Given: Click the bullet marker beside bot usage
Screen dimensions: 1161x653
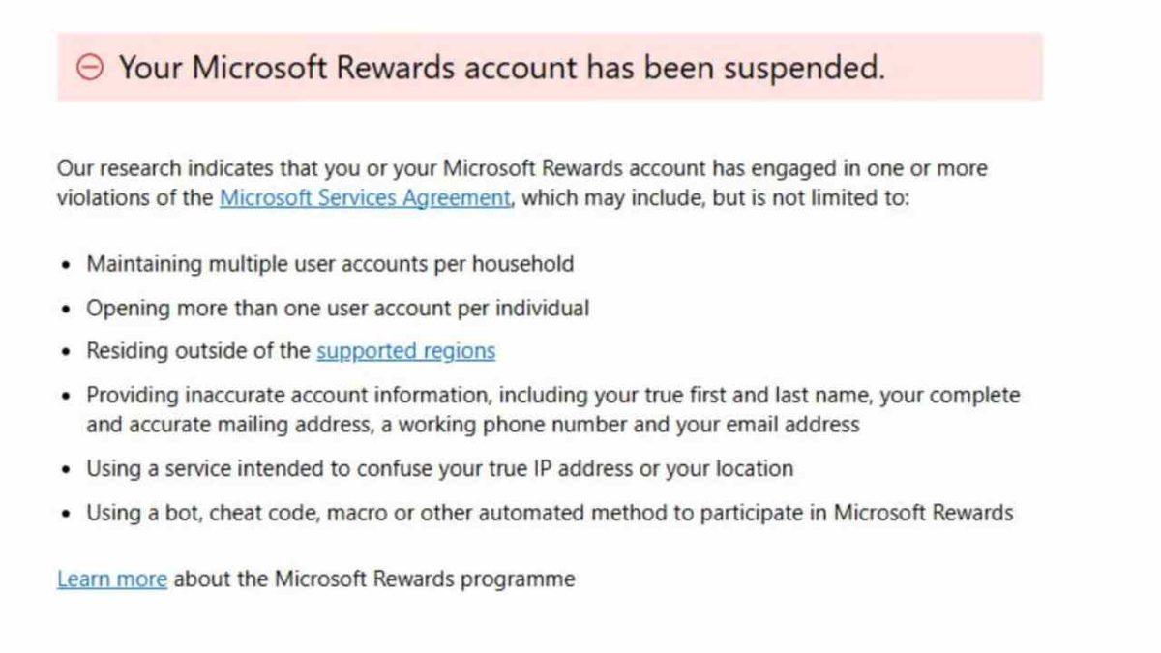Looking at the screenshot, I should (66, 513).
